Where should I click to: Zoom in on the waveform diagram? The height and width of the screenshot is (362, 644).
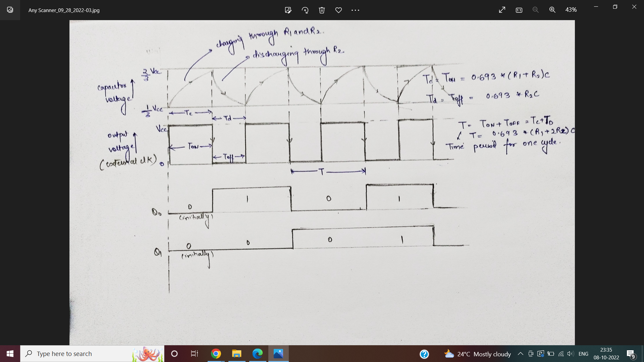pyautogui.click(x=552, y=10)
